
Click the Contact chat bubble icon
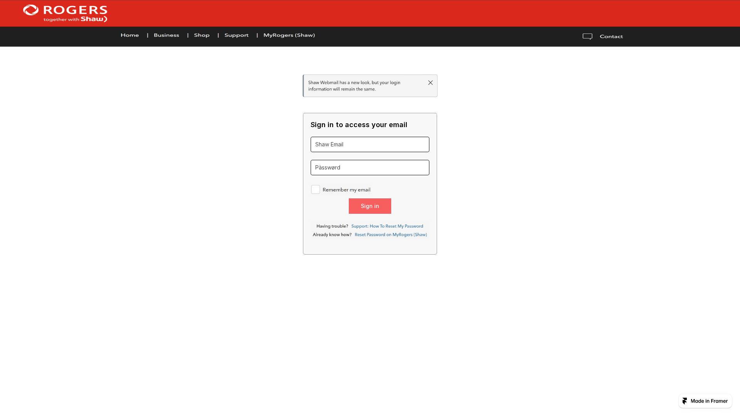pos(587,37)
